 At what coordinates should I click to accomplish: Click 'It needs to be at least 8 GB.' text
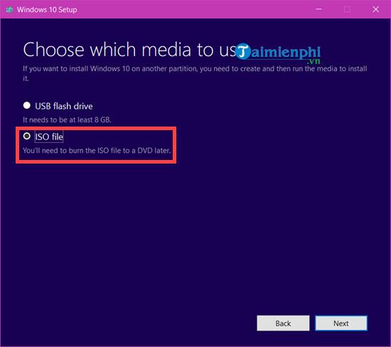67,120
